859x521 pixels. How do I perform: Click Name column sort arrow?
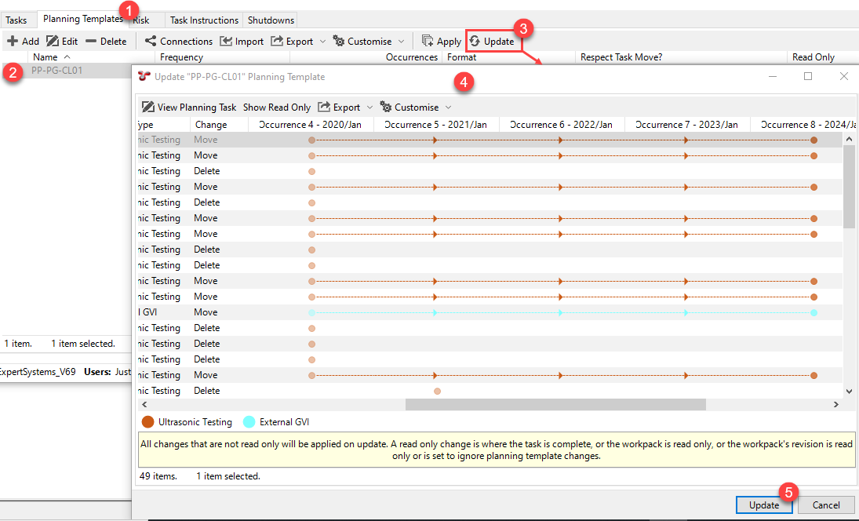tap(67, 57)
